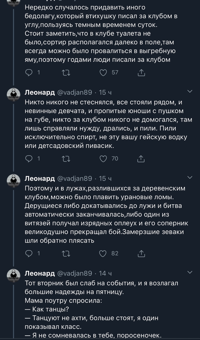Tap avatar beside the 'Тот вторник' tweet
200x340 pixels.
click(13, 276)
